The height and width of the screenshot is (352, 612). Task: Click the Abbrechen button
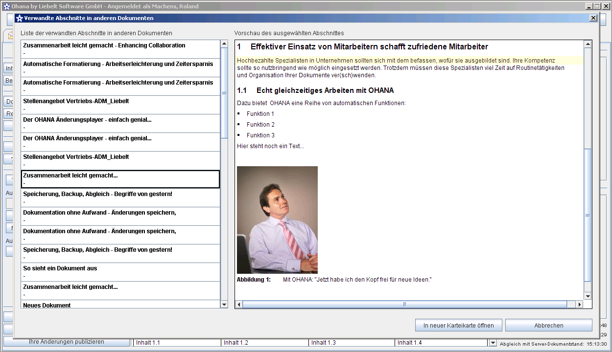548,325
